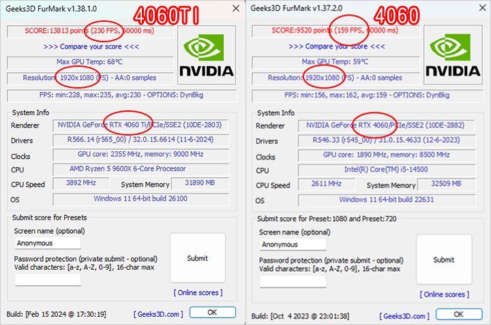
Task: Open Geeks3D.com link in v1.37.2.0 window
Action: 404,316
